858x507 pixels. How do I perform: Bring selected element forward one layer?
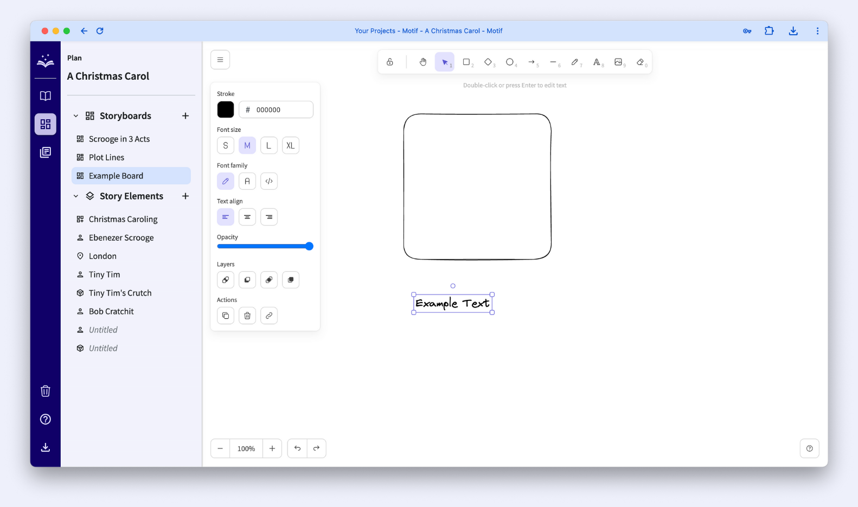click(269, 280)
